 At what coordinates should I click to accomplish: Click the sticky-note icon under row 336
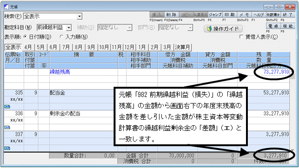pos(7,128)
